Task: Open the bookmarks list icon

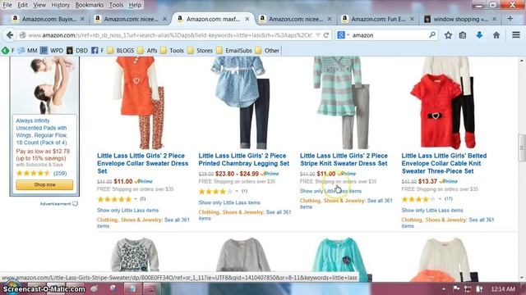Action: click(x=463, y=35)
